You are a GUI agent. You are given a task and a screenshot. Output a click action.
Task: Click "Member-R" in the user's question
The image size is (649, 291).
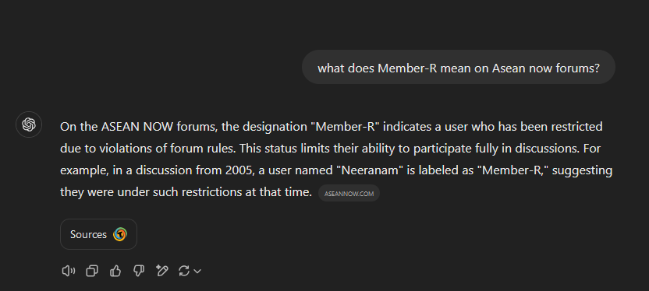click(x=407, y=68)
